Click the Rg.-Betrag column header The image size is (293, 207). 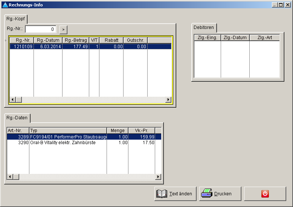(76, 40)
